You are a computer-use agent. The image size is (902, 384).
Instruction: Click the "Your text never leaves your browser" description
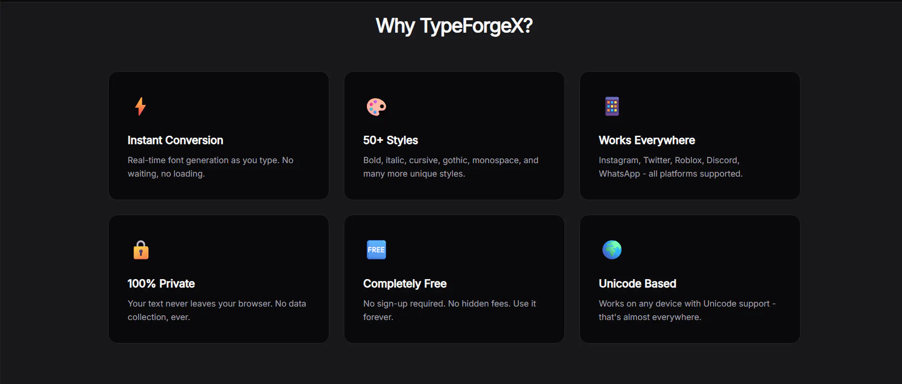(217, 310)
